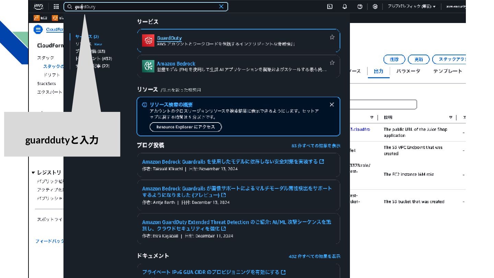Show all 83 blog results link
Image resolution: width=494 pixels, height=278 pixels.
[316, 146]
